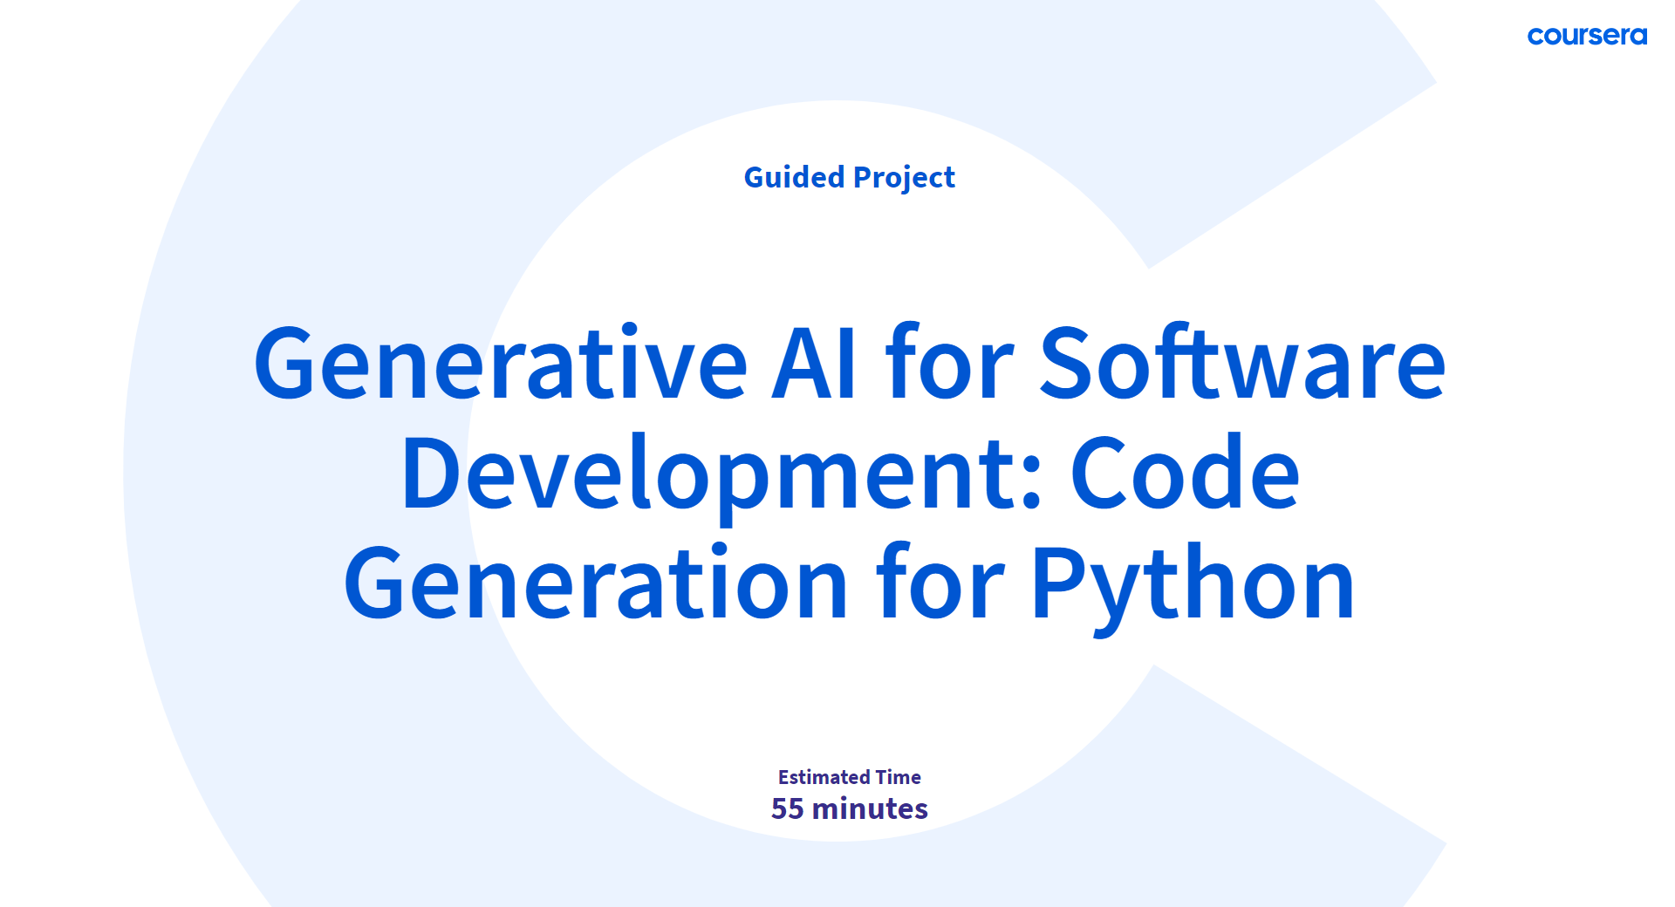Viewport: 1675px width, 907px height.
Task: Click the title "Generative AI for Software" line
Action: point(850,363)
